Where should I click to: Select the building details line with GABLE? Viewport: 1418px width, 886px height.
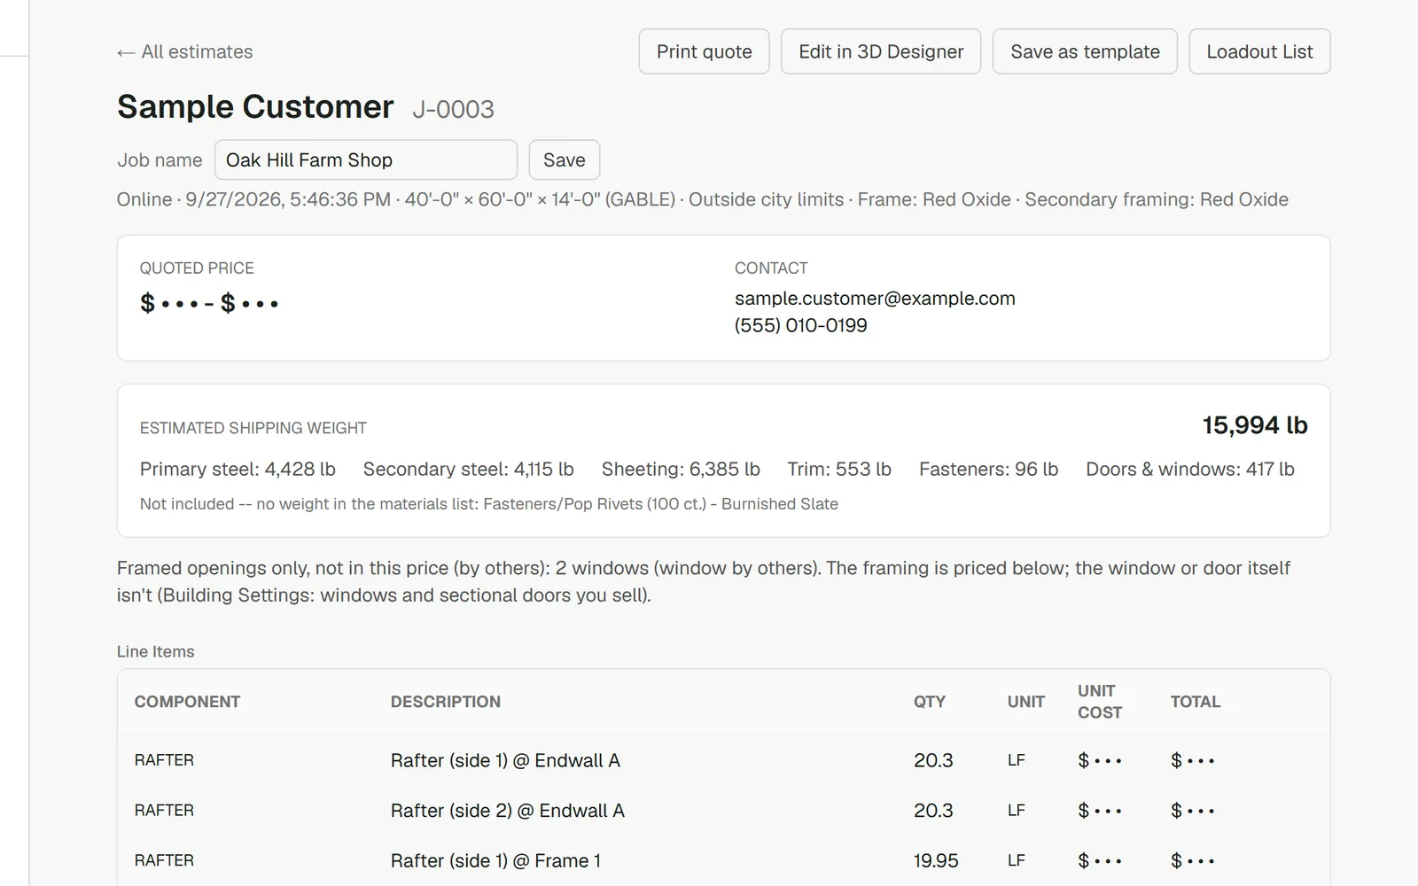pyautogui.click(x=703, y=199)
